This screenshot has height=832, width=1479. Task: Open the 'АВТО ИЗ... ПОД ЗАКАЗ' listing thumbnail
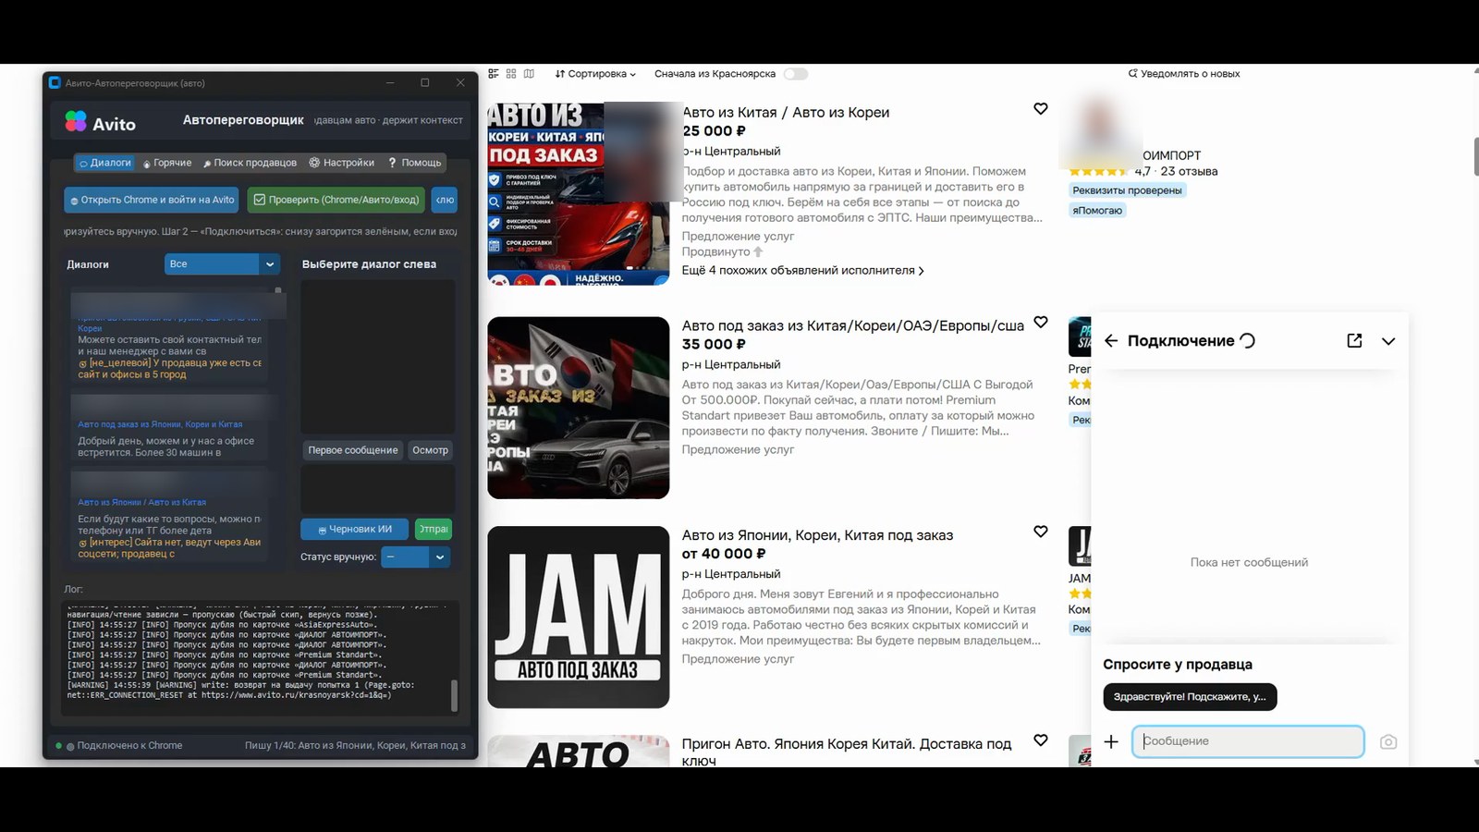coord(579,193)
